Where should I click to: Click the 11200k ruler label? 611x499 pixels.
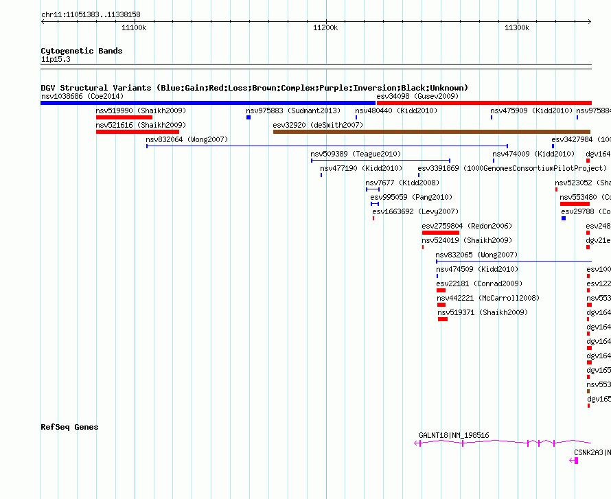(x=325, y=27)
